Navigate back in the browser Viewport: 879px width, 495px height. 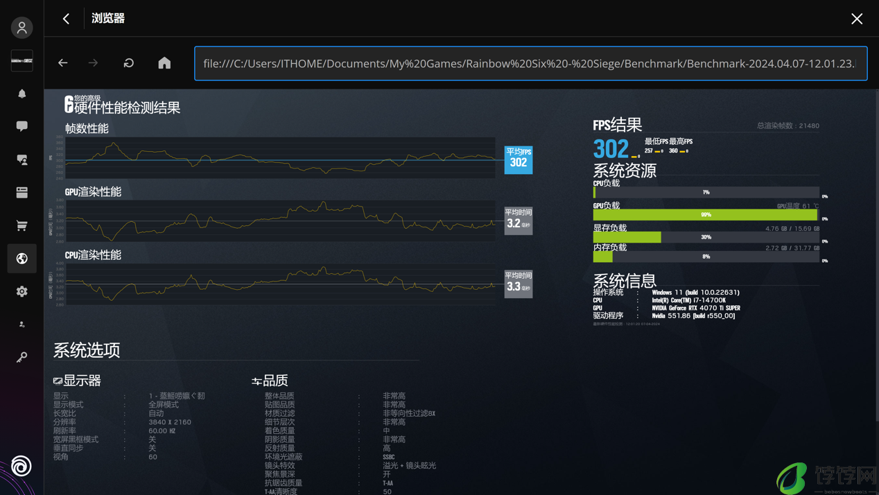tap(63, 63)
